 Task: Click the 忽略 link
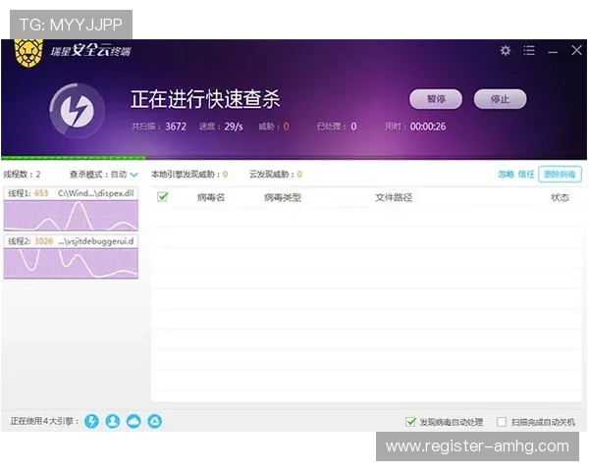(x=506, y=174)
